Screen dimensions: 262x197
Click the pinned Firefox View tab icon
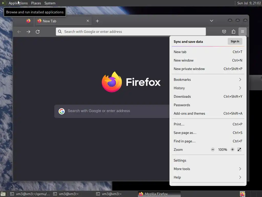point(28,21)
